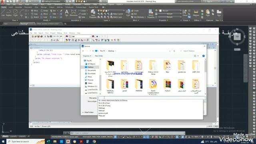
Task: Select the PARKING folder thumbnail
Action: [139, 85]
